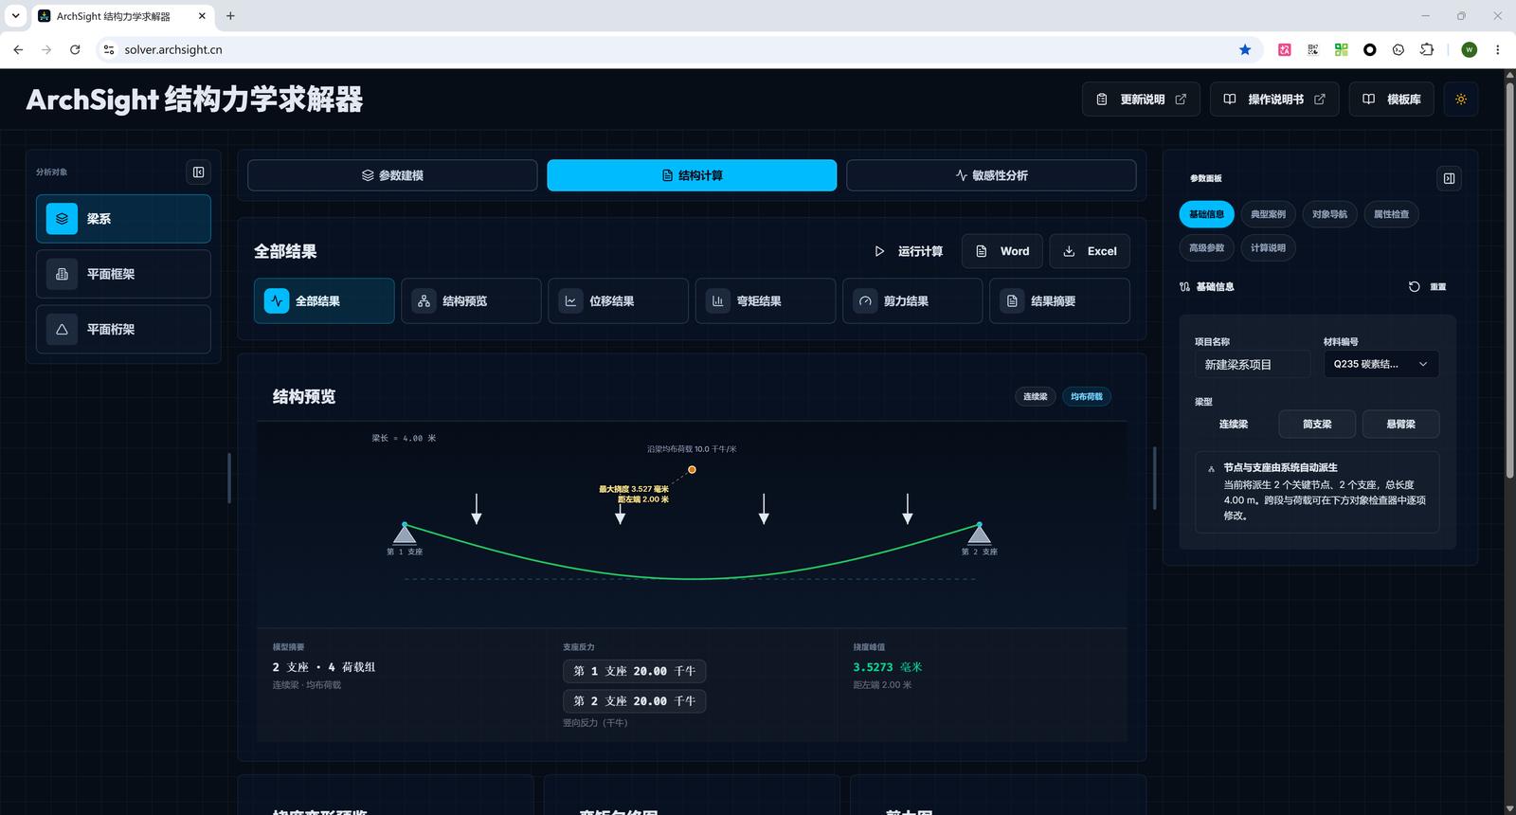
Task: Toggle the sun theme switch in header
Action: [1461, 100]
